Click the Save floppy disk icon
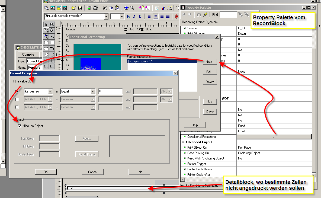The height and width of the screenshot is (198, 321). (80, 8)
